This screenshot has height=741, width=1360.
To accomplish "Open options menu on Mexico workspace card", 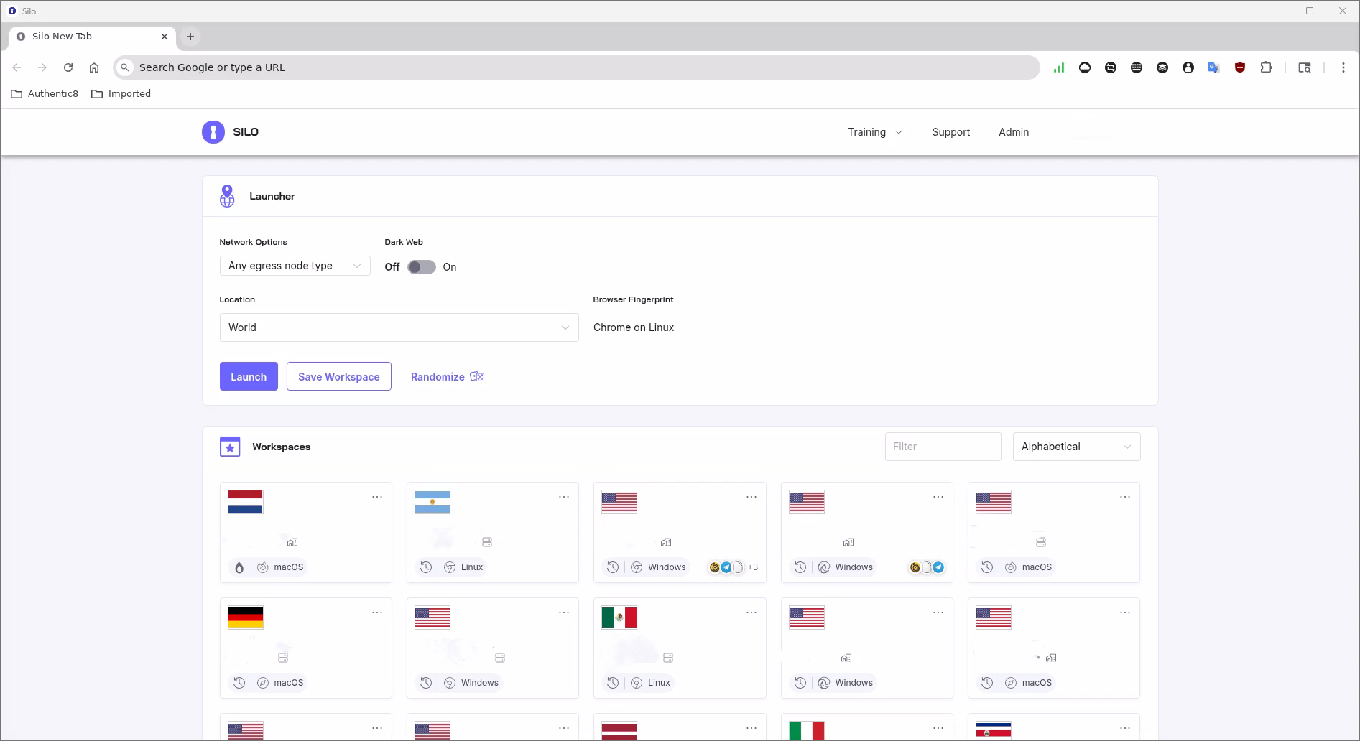I will pos(751,612).
